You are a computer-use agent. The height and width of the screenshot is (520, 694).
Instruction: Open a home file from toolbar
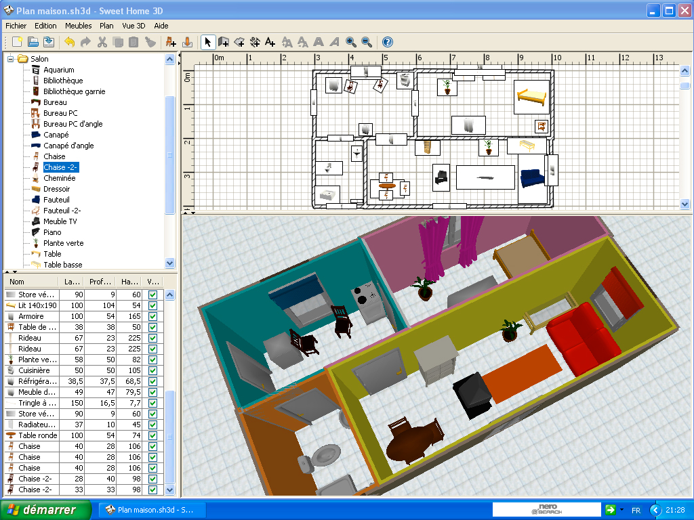click(x=33, y=42)
